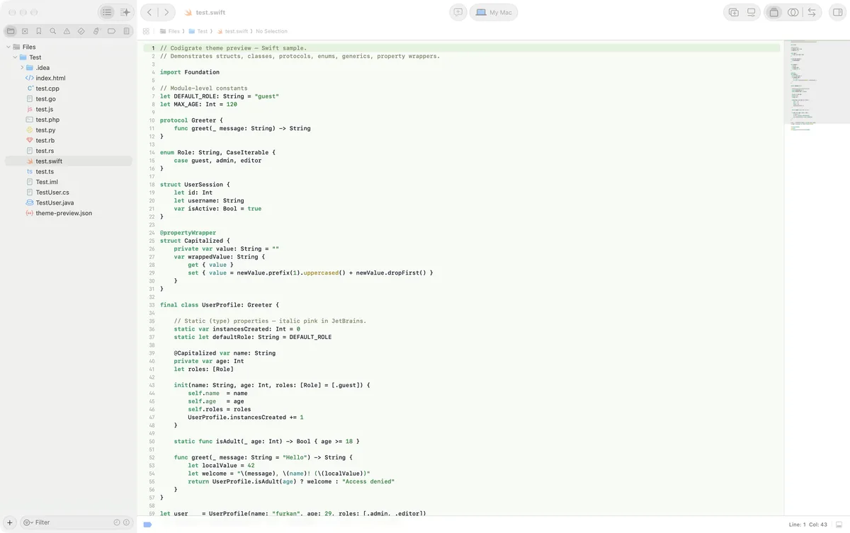Toggle the single editor layout button
850x533 pixels.
click(x=774, y=12)
